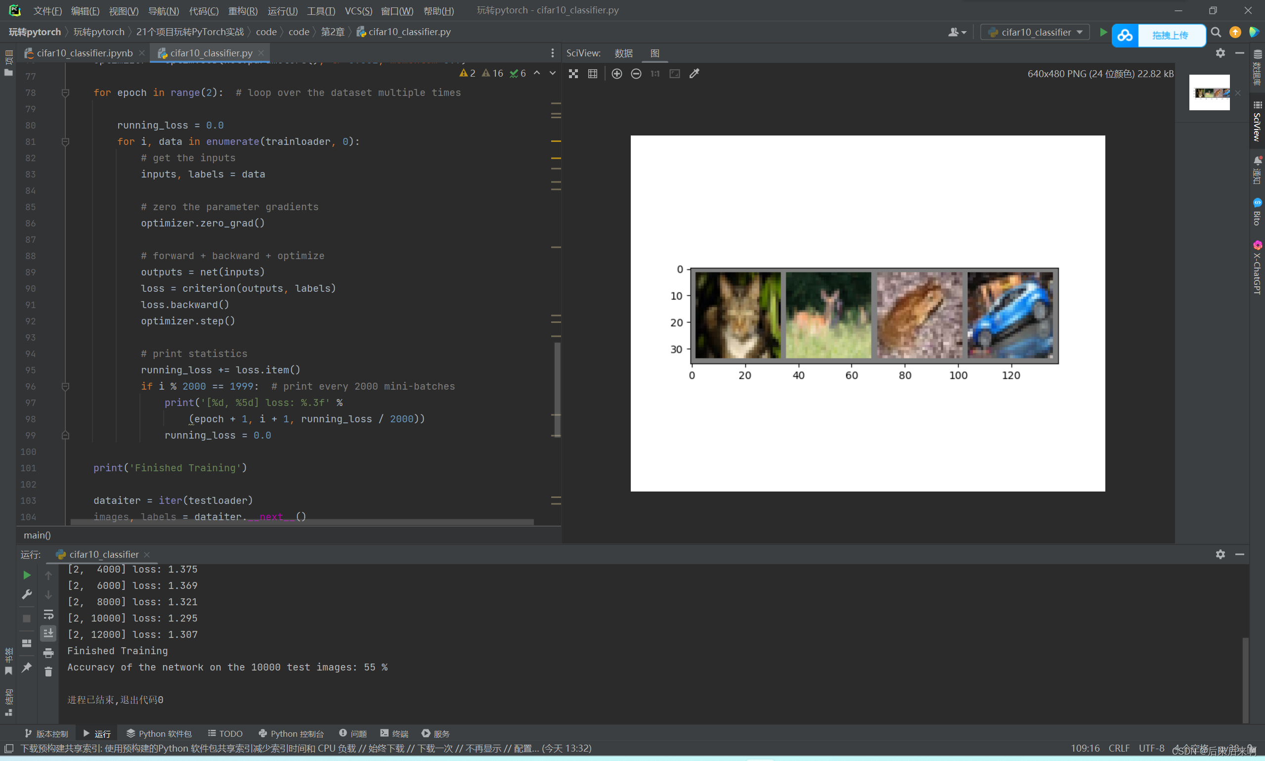This screenshot has height=761, width=1265.
Task: Select the plot thumbnail in SciView sidebar
Action: point(1209,92)
